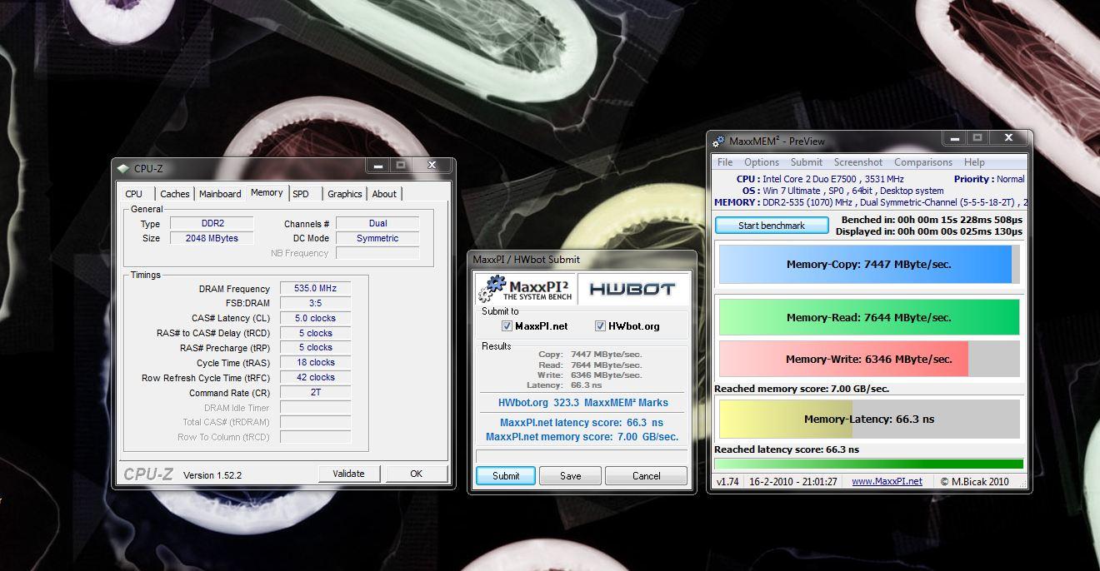This screenshot has height=571, width=1100.
Task: Click the v1.74 status bar entry
Action: 727,481
